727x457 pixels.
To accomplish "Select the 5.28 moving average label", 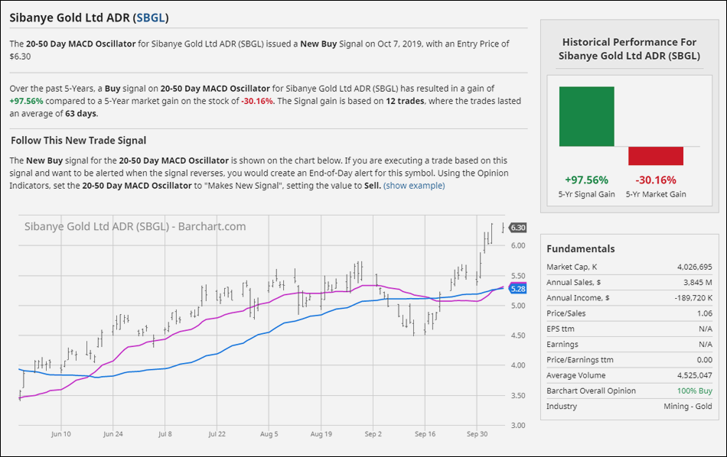I will [x=517, y=289].
